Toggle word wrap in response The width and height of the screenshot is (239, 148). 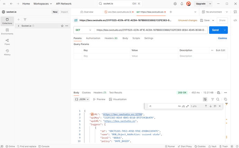(205, 99)
